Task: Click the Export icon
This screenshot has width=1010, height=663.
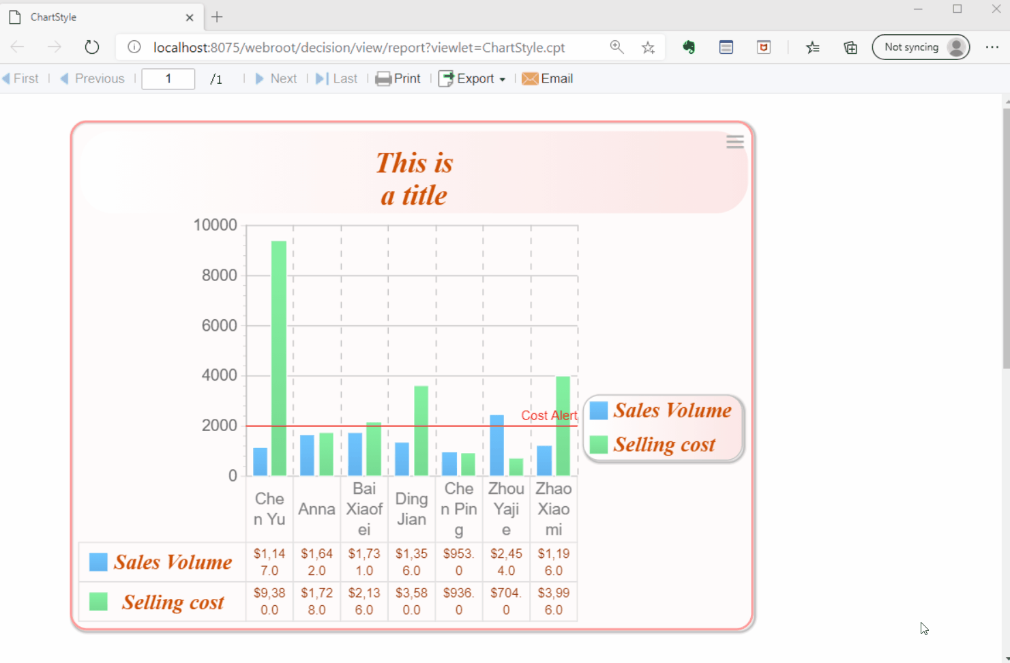Action: point(447,78)
